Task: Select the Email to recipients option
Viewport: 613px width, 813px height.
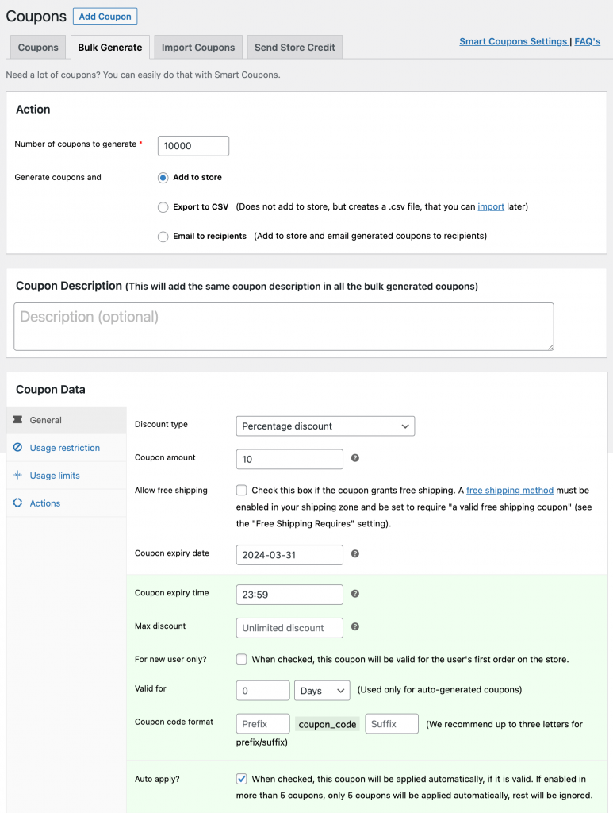Action: click(x=163, y=236)
